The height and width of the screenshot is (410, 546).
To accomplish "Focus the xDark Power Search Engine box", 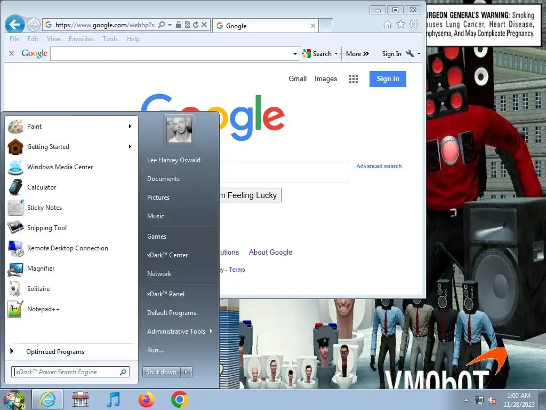I will [x=70, y=372].
